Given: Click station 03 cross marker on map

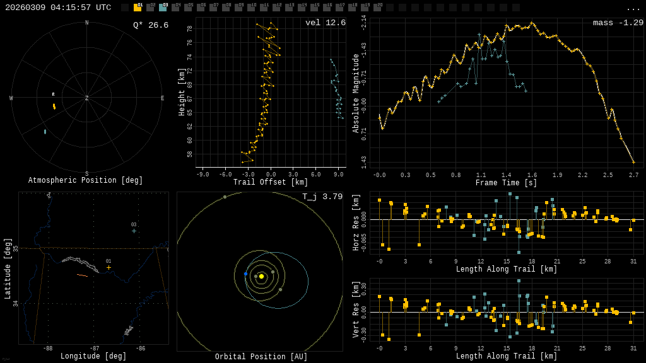Looking at the screenshot, I should tap(134, 231).
